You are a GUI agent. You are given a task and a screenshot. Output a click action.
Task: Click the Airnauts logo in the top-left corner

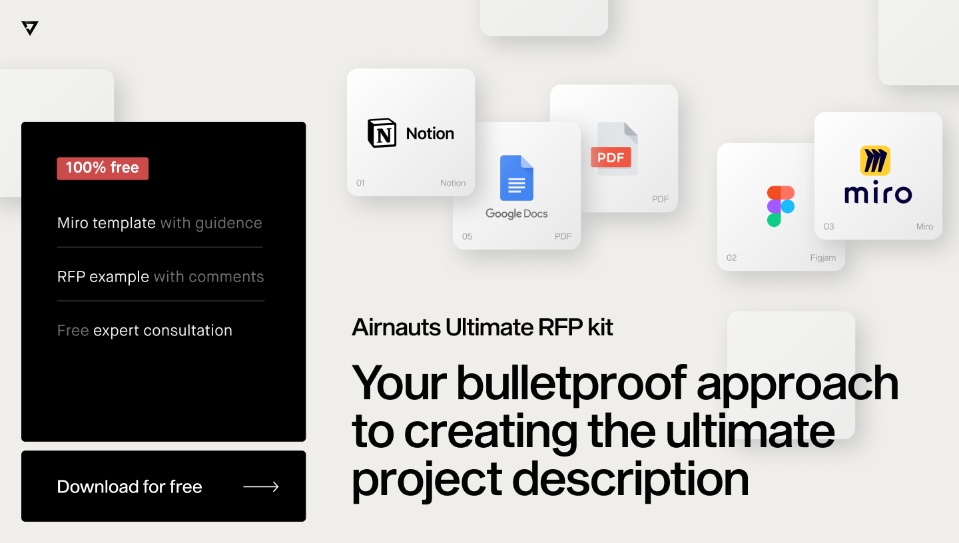click(x=29, y=28)
